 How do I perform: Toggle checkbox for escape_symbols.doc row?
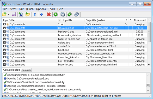[4, 53]
